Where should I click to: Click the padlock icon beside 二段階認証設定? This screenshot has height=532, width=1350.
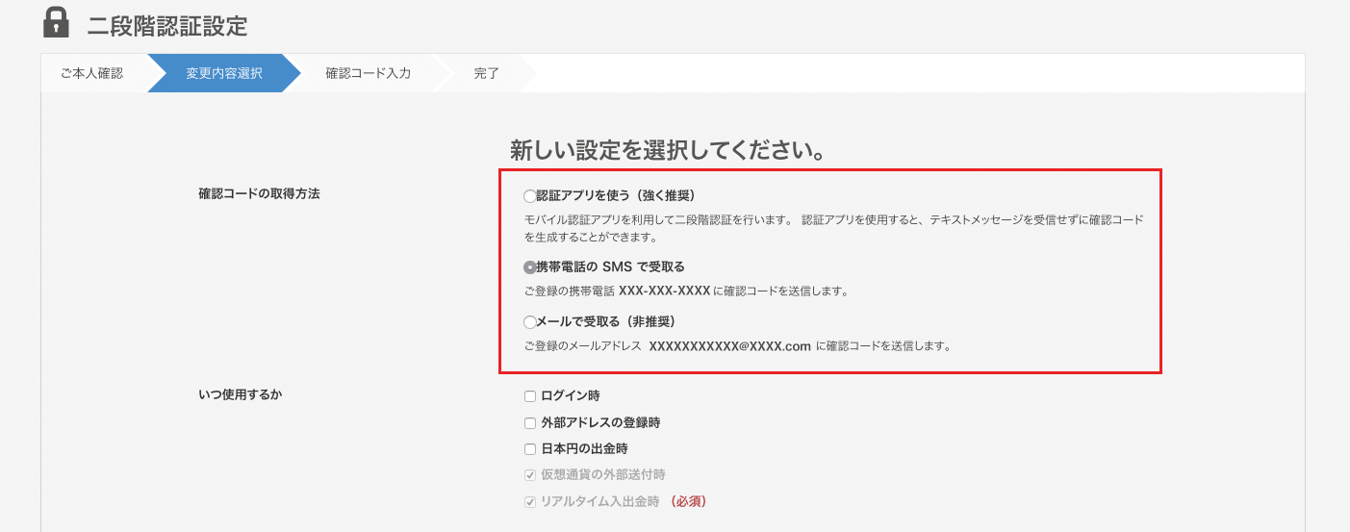coord(57,22)
